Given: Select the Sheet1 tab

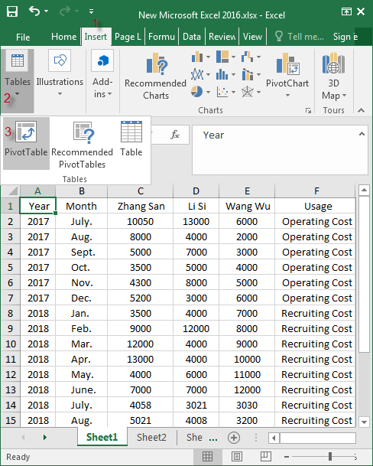Looking at the screenshot, I should tap(102, 437).
